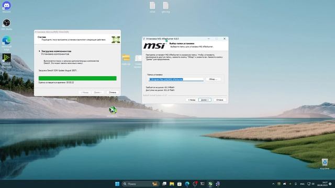The image size is (335, 188).
Task: Open the OBS Studio desktop shortcut
Action: (6, 24)
